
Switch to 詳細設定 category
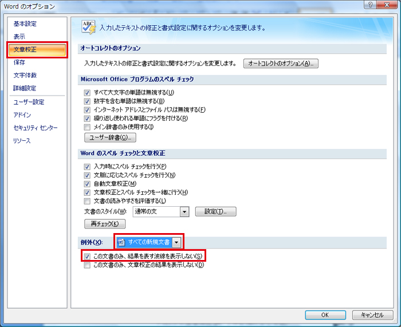click(25, 88)
